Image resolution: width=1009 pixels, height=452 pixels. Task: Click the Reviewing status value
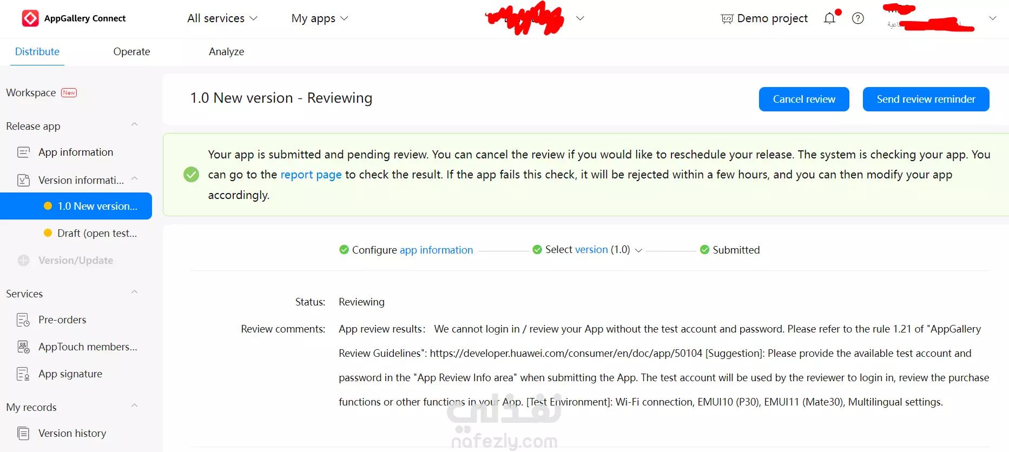pyautogui.click(x=361, y=302)
